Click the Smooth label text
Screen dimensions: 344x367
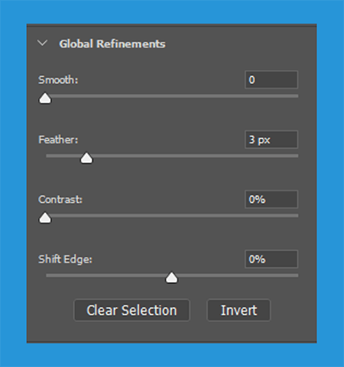click(58, 80)
